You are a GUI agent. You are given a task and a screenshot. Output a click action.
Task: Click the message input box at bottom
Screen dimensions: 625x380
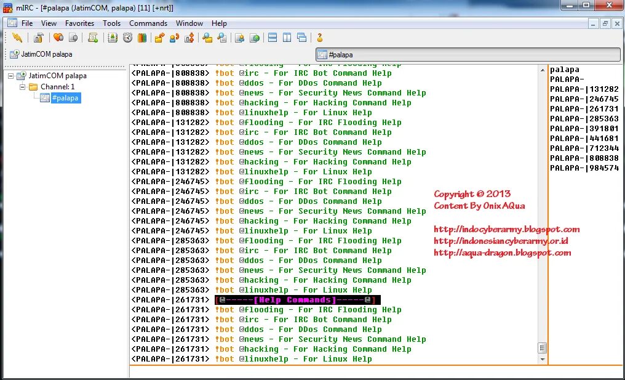(375, 371)
